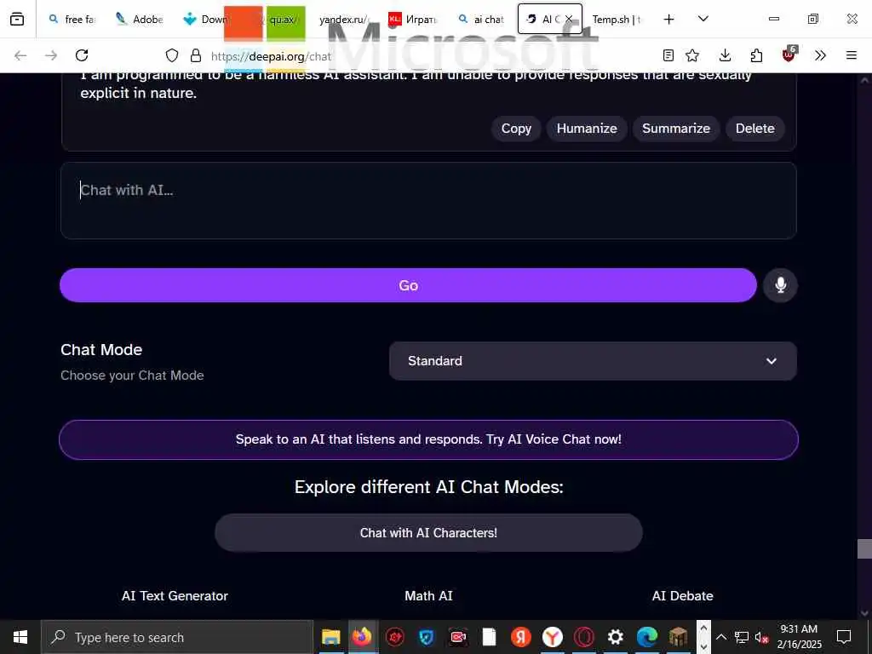Focus the Chat with AI text box
Image resolution: width=872 pixels, height=654 pixels.
pyautogui.click(x=429, y=201)
